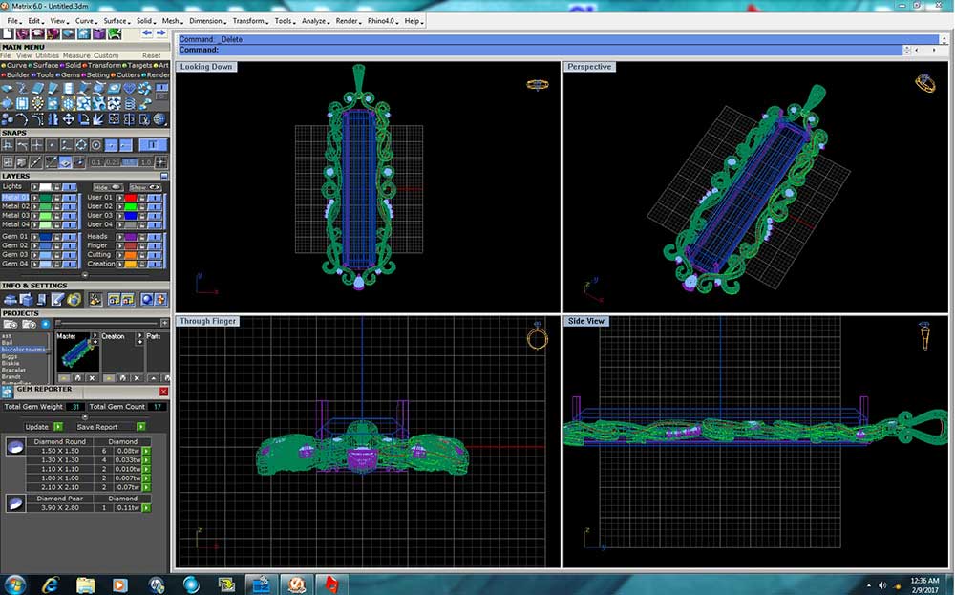955x595 pixels.
Task: Toggle the on/off switch for Metal 01 layer
Action: 70,198
